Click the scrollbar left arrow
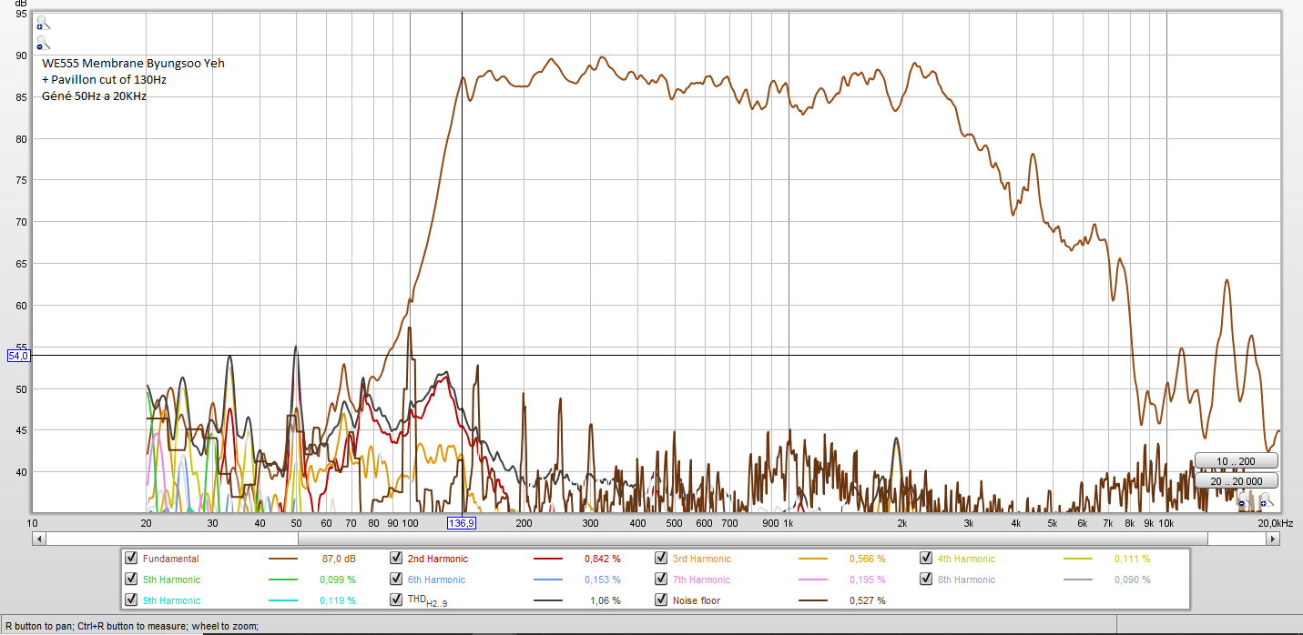The image size is (1303, 635). [38, 539]
